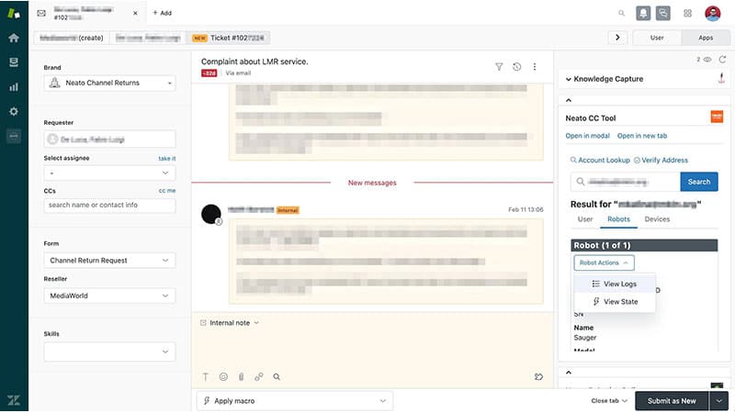Click the account lookup search field
Viewport: 735px width, 413px height.
(626, 182)
